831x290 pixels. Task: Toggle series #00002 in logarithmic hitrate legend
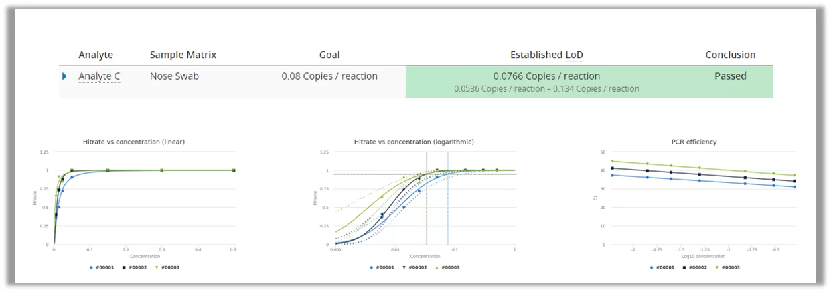[415, 267]
